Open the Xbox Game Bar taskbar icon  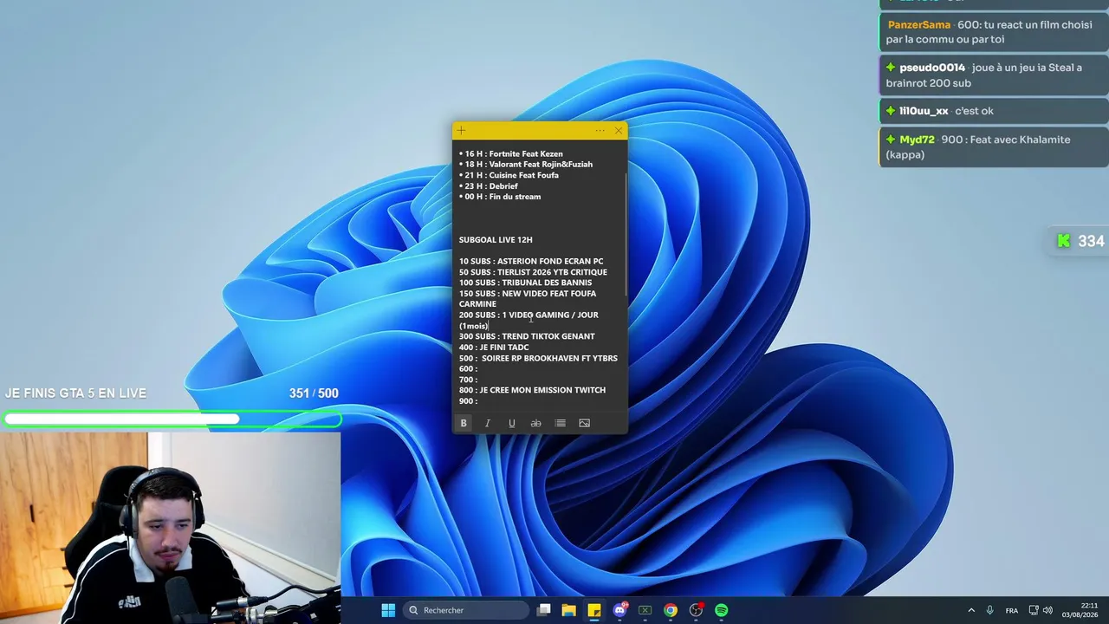tap(645, 610)
